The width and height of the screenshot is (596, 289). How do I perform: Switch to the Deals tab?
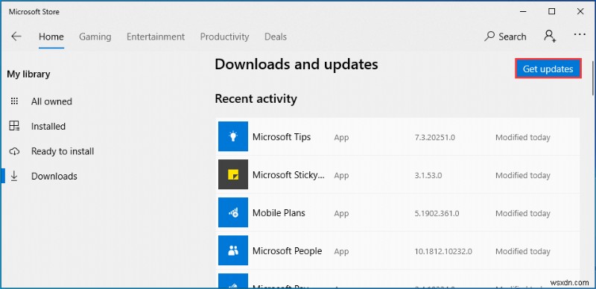(276, 37)
